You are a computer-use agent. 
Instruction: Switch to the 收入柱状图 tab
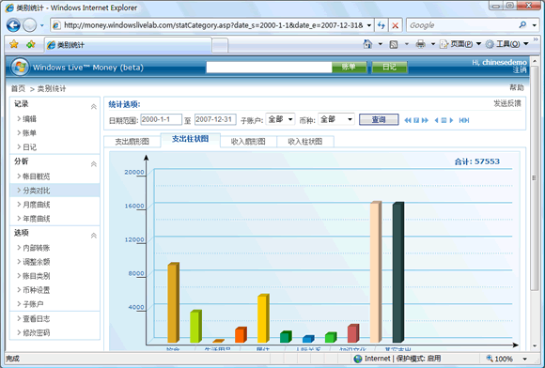click(x=305, y=142)
